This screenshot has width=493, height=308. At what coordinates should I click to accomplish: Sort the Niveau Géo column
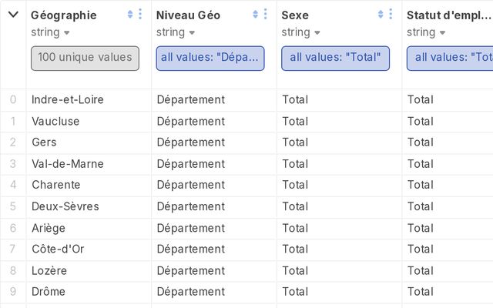point(256,15)
